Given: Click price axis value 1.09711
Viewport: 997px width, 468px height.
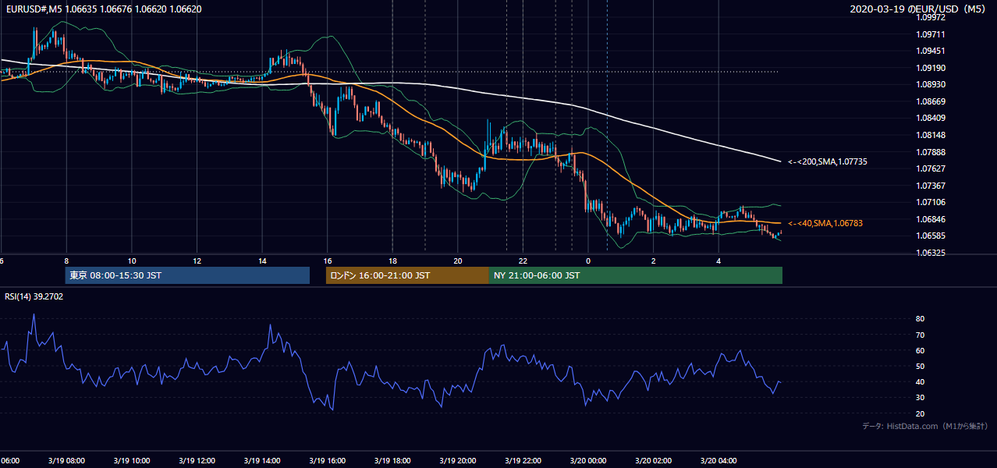Looking at the screenshot, I should (x=931, y=34).
